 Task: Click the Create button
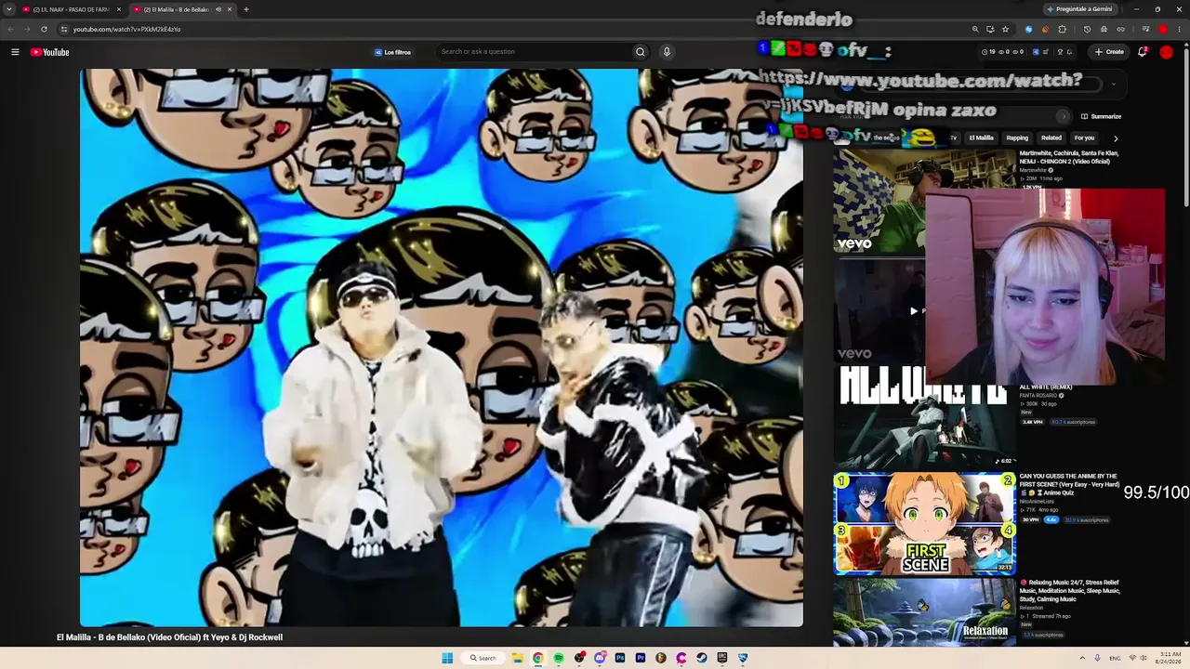click(1109, 52)
